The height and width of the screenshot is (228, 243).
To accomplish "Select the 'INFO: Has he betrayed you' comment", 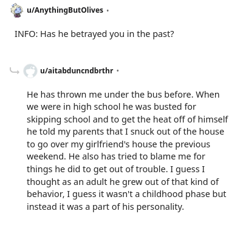I will [x=94, y=34].
